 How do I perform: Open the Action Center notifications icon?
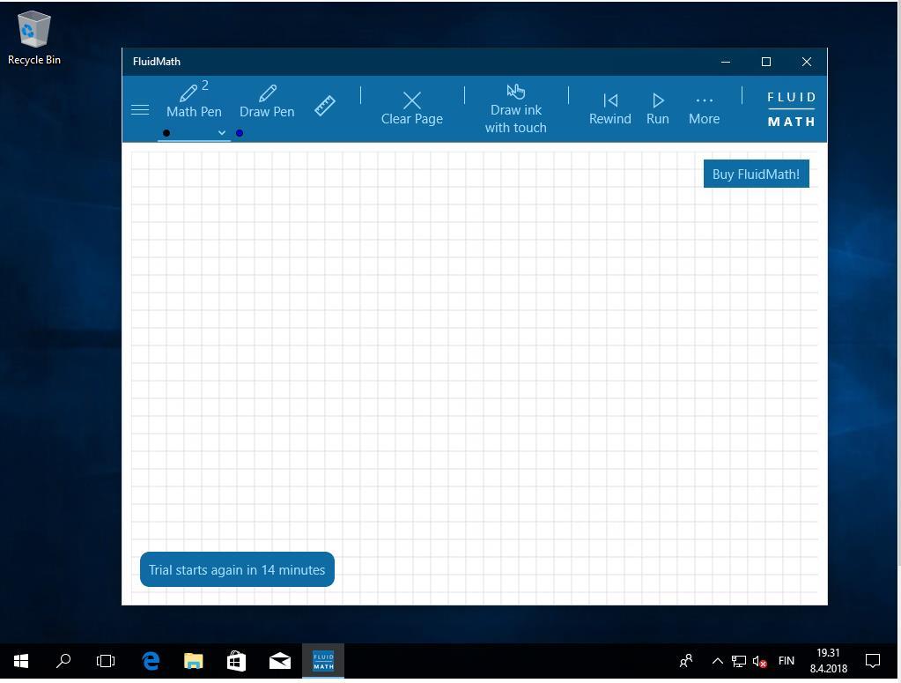(873, 661)
